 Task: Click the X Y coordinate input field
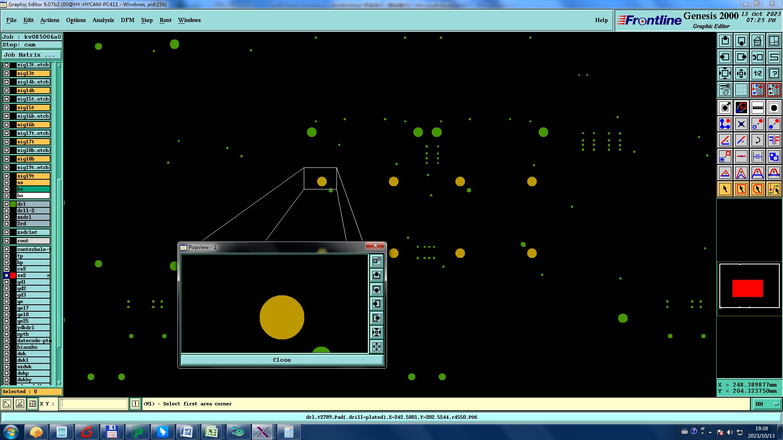coord(94,404)
